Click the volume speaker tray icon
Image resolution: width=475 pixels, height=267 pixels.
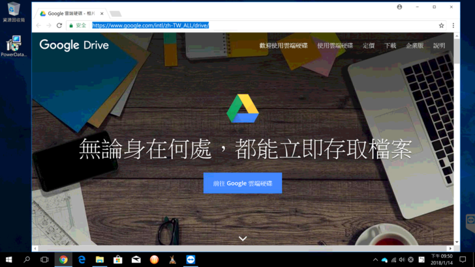pos(402,260)
